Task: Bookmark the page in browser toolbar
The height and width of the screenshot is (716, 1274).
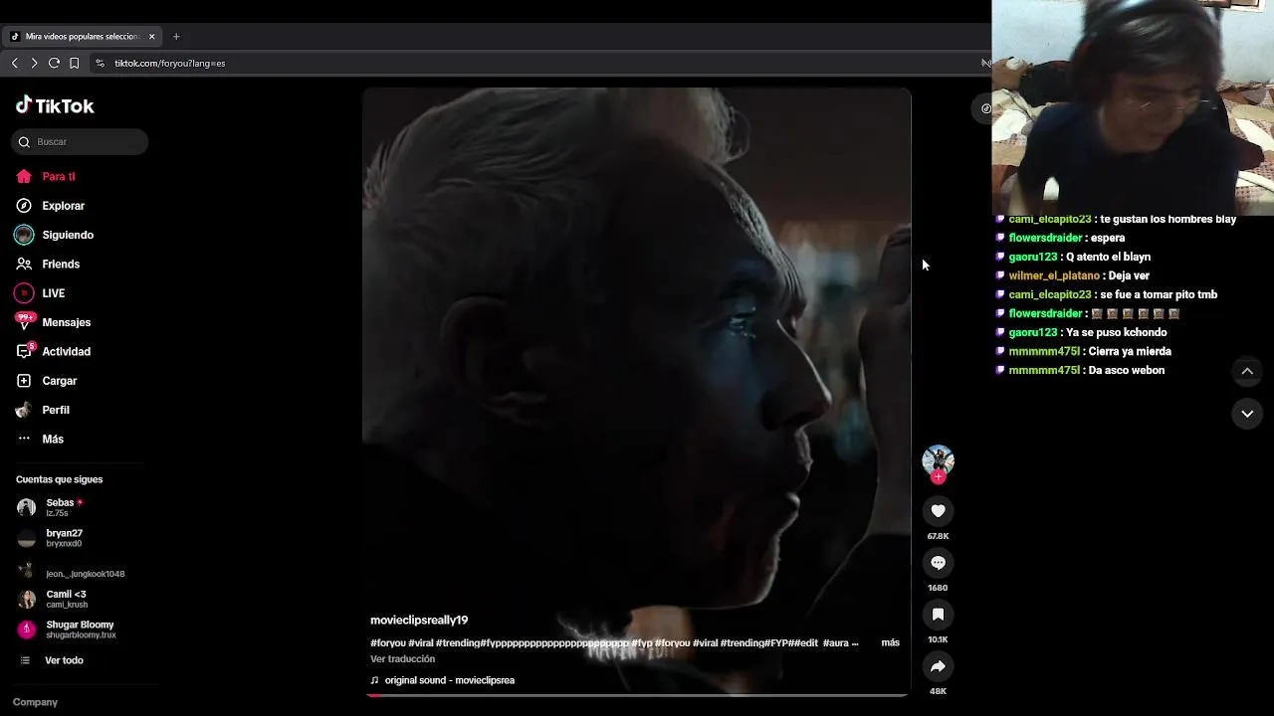Action: pos(74,63)
